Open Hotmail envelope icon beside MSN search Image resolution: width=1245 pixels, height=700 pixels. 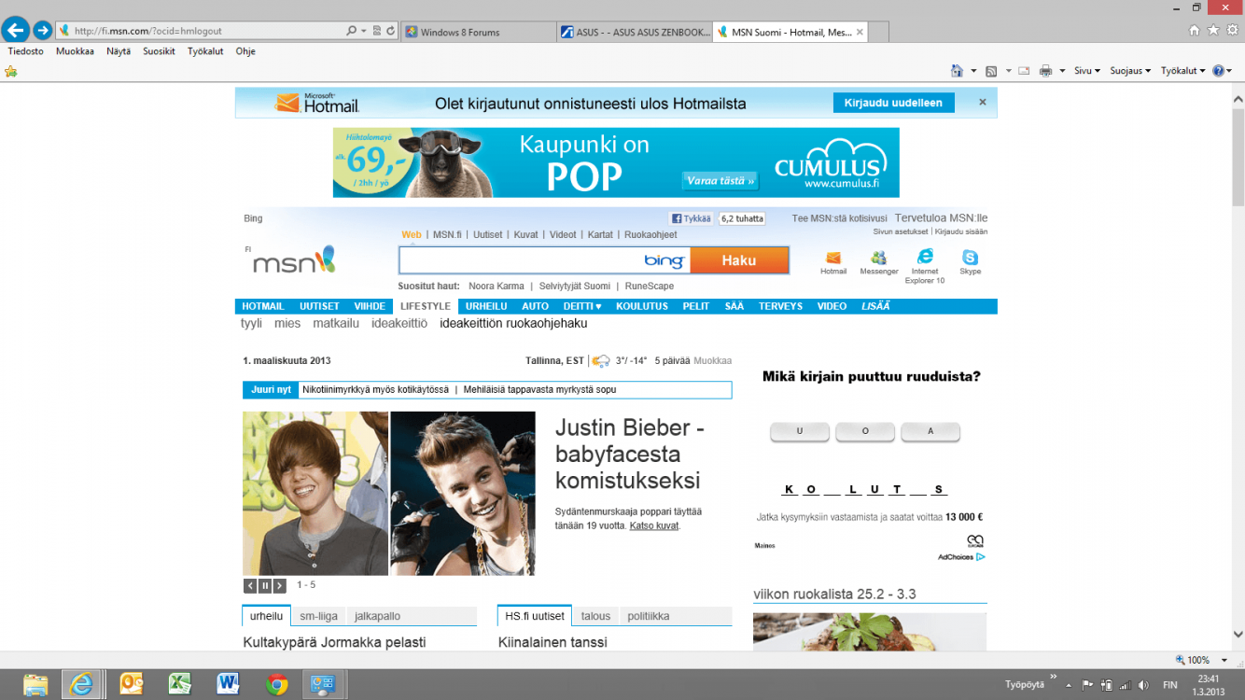click(x=833, y=258)
